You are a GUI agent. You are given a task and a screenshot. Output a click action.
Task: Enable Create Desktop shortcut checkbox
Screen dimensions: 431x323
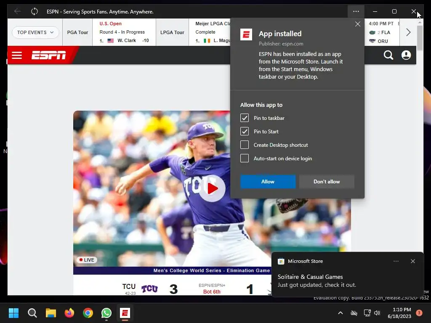245,145
